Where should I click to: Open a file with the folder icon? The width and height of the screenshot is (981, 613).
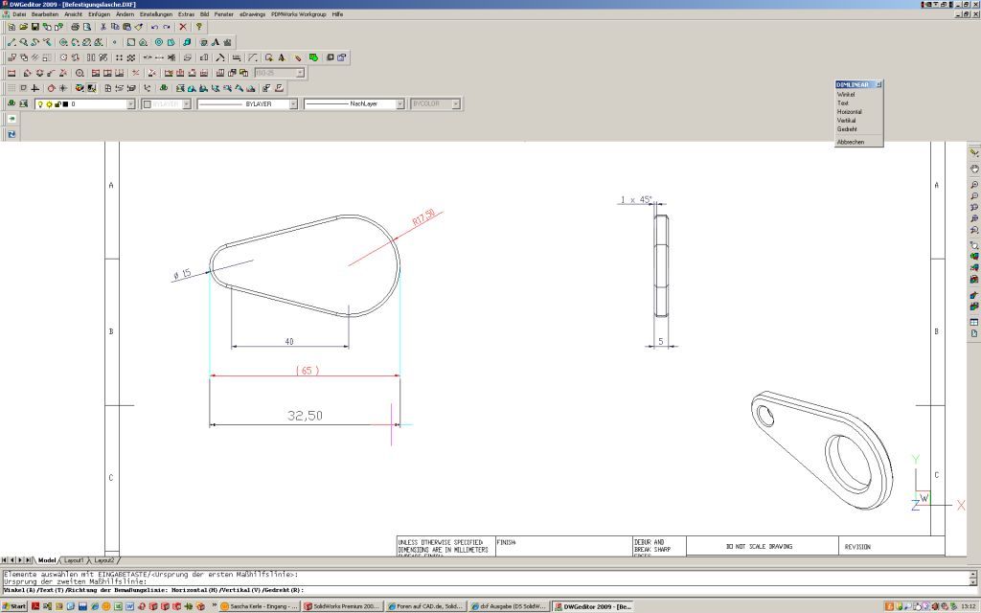tap(23, 27)
